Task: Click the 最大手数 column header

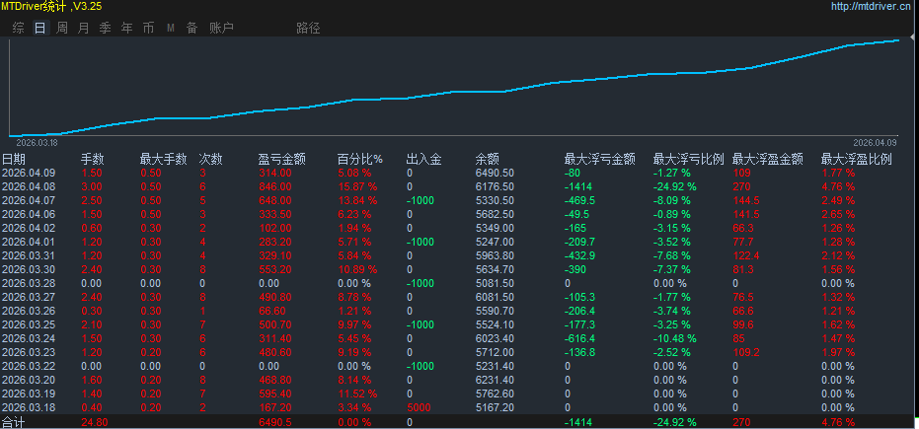Action: point(164,159)
